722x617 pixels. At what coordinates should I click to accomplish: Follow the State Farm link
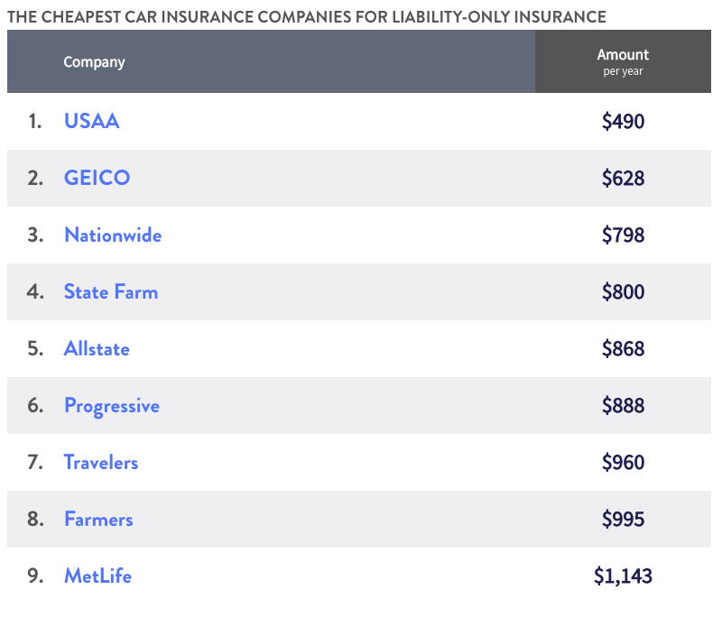coord(110,291)
